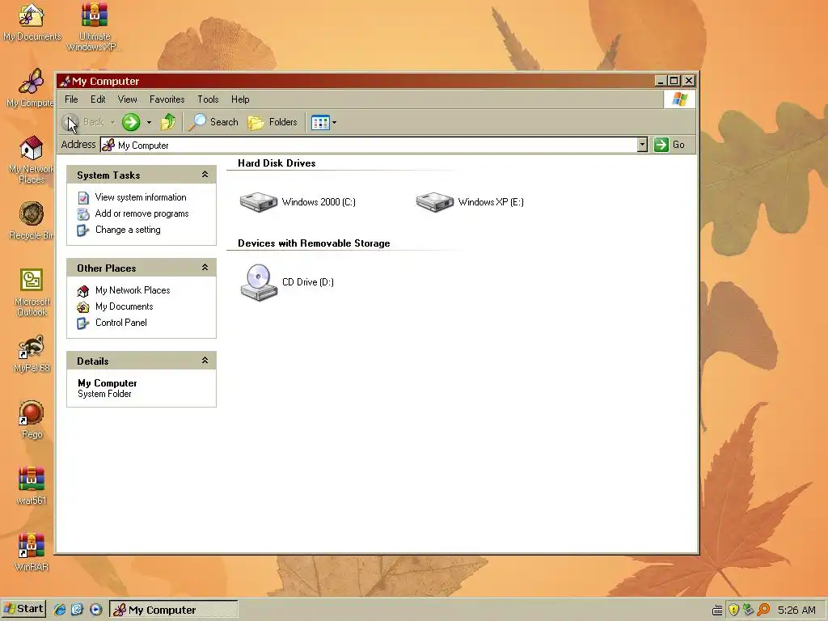Click the Start button
828x621 pixels.
pos(23,609)
